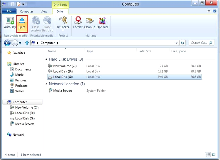
Task: Open the Pictures library
Action: pyautogui.click(x=18, y=80)
